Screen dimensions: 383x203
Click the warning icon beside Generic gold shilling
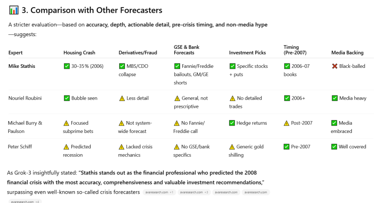(232, 147)
